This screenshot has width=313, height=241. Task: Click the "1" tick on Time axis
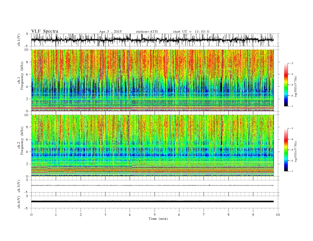tap(56, 215)
